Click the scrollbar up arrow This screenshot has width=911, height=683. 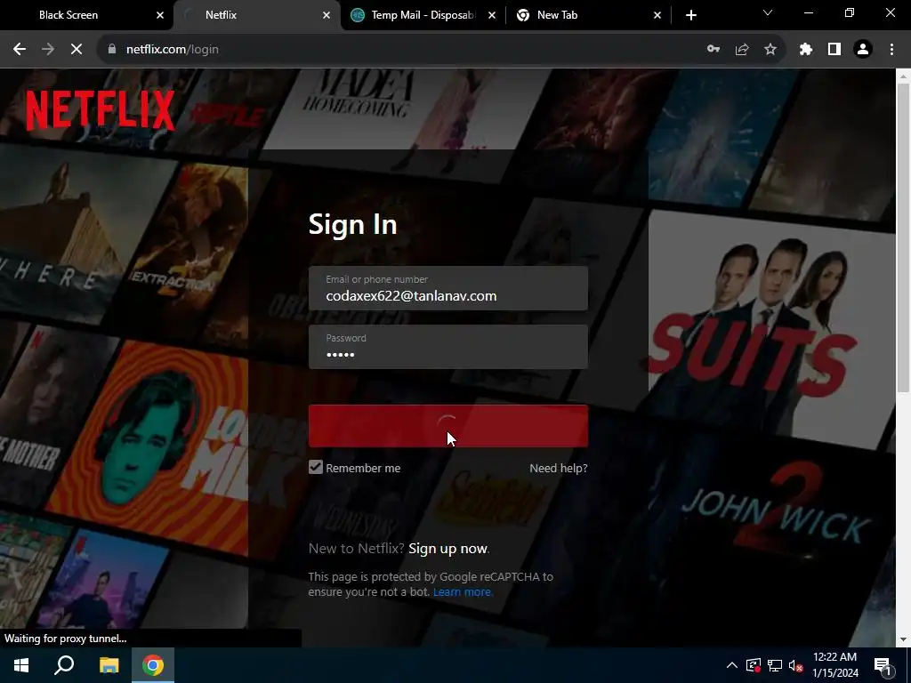(903, 76)
